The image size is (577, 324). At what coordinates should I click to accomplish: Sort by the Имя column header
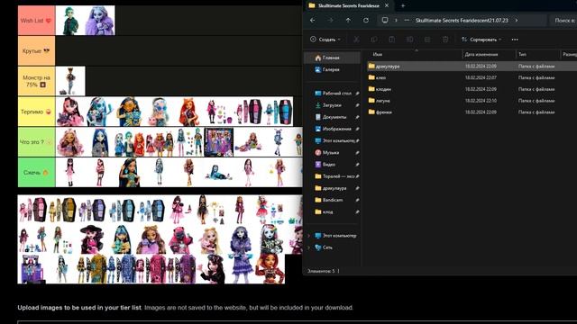pyautogui.click(x=378, y=54)
